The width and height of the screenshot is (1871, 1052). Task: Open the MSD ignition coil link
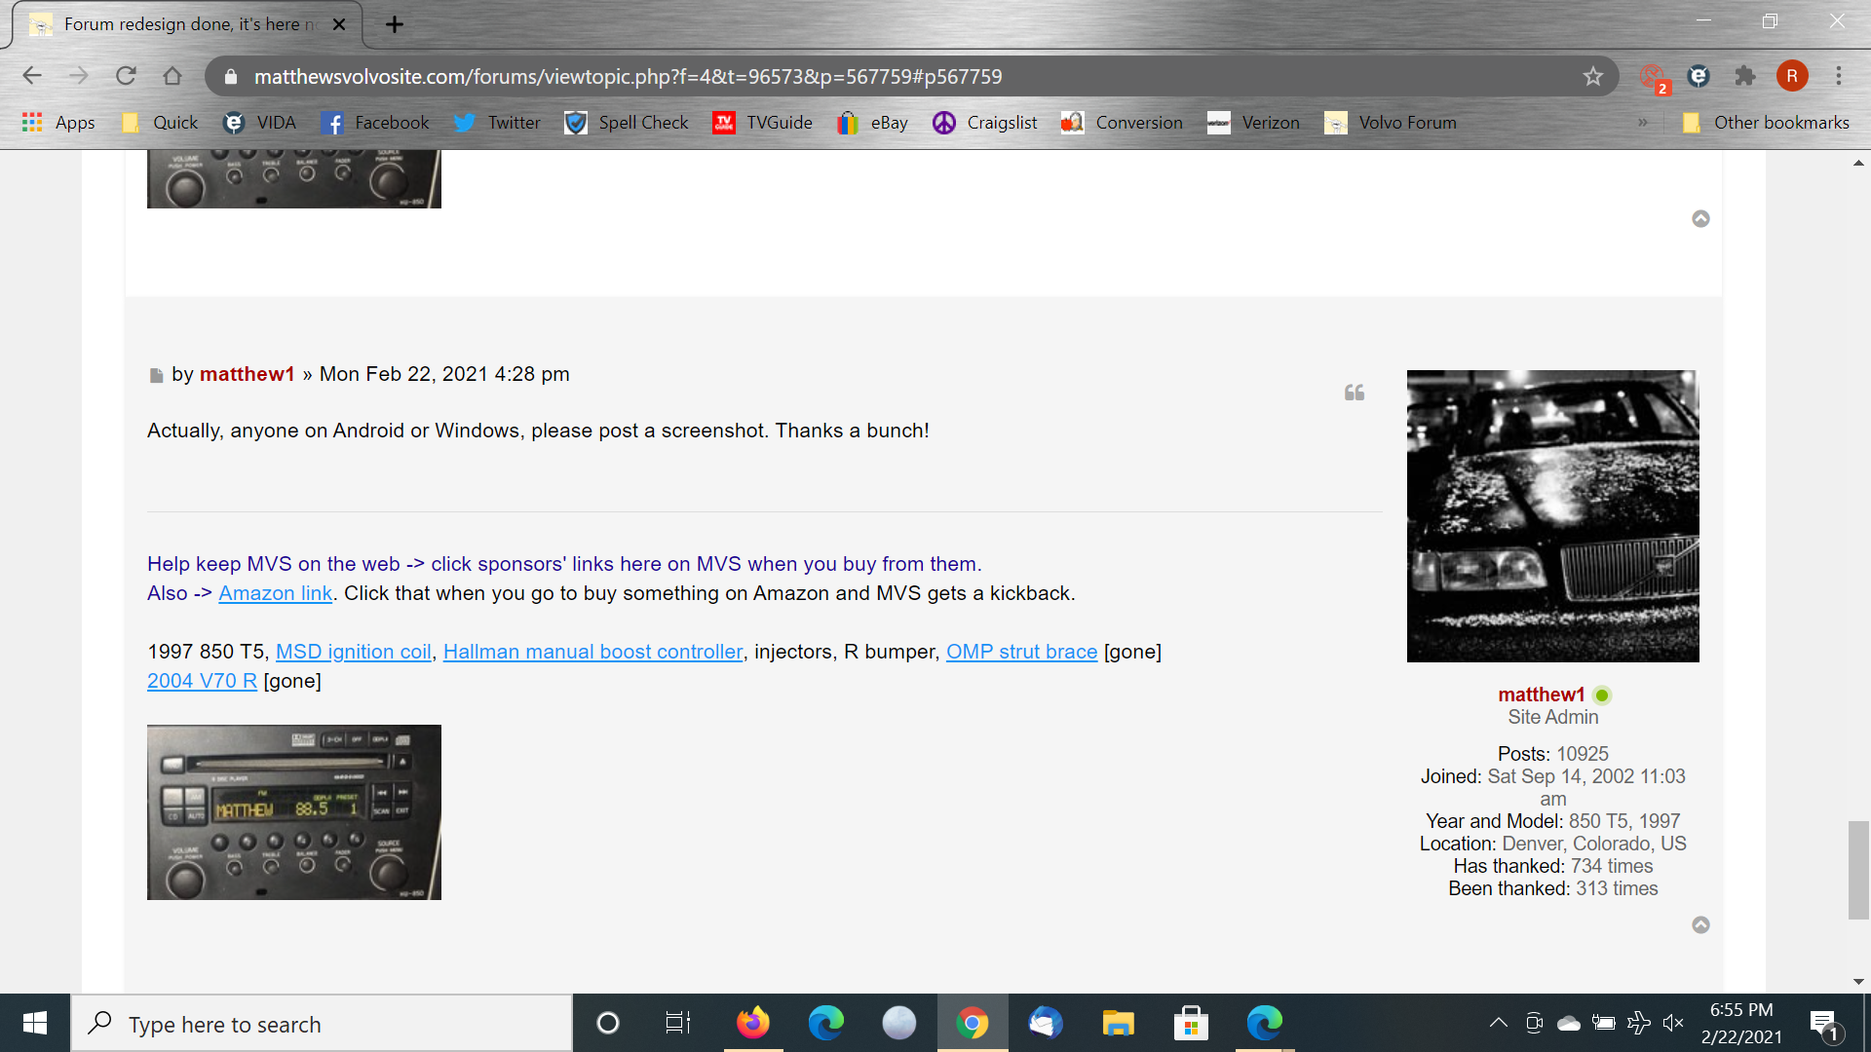(353, 652)
